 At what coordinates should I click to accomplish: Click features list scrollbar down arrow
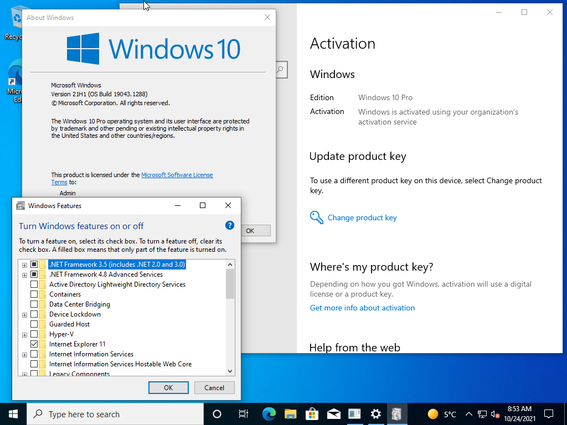tap(230, 371)
